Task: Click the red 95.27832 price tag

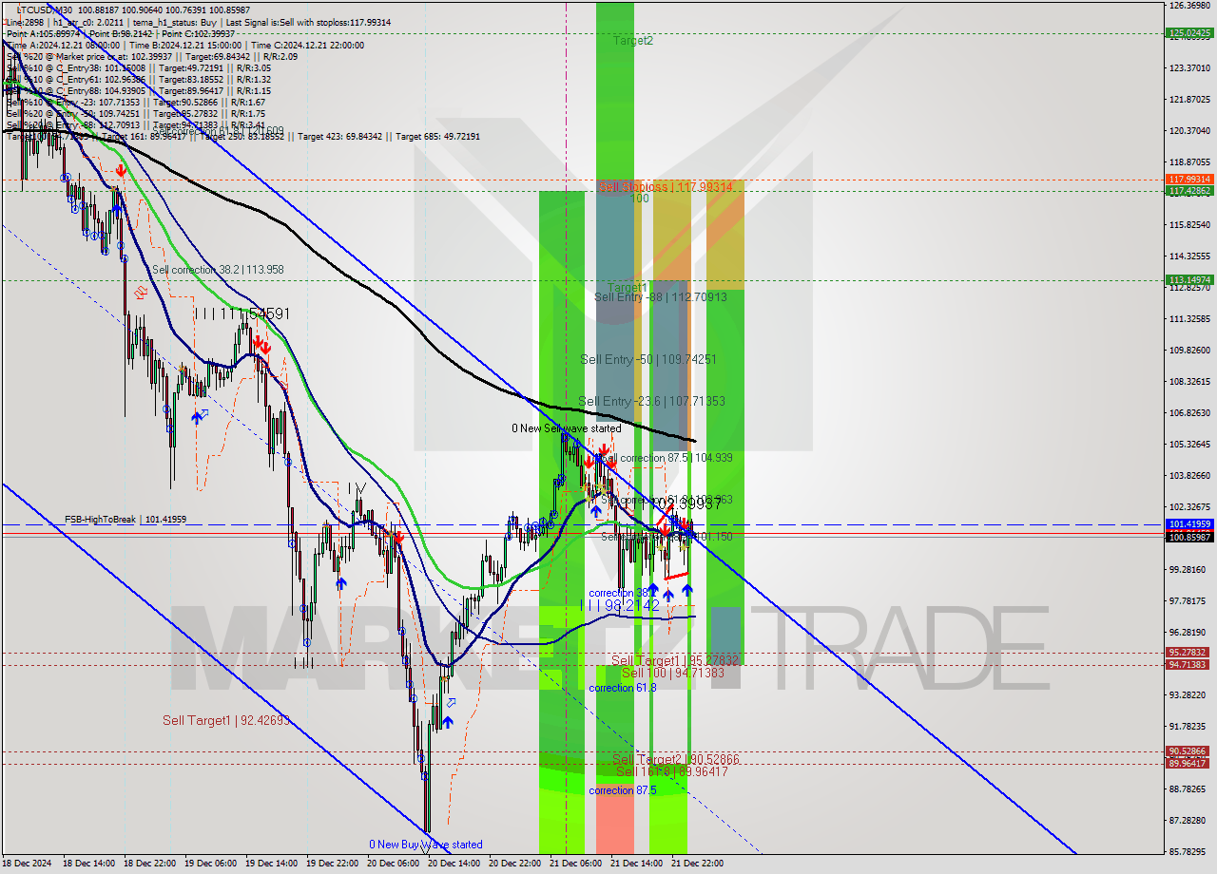Action: (x=1189, y=653)
